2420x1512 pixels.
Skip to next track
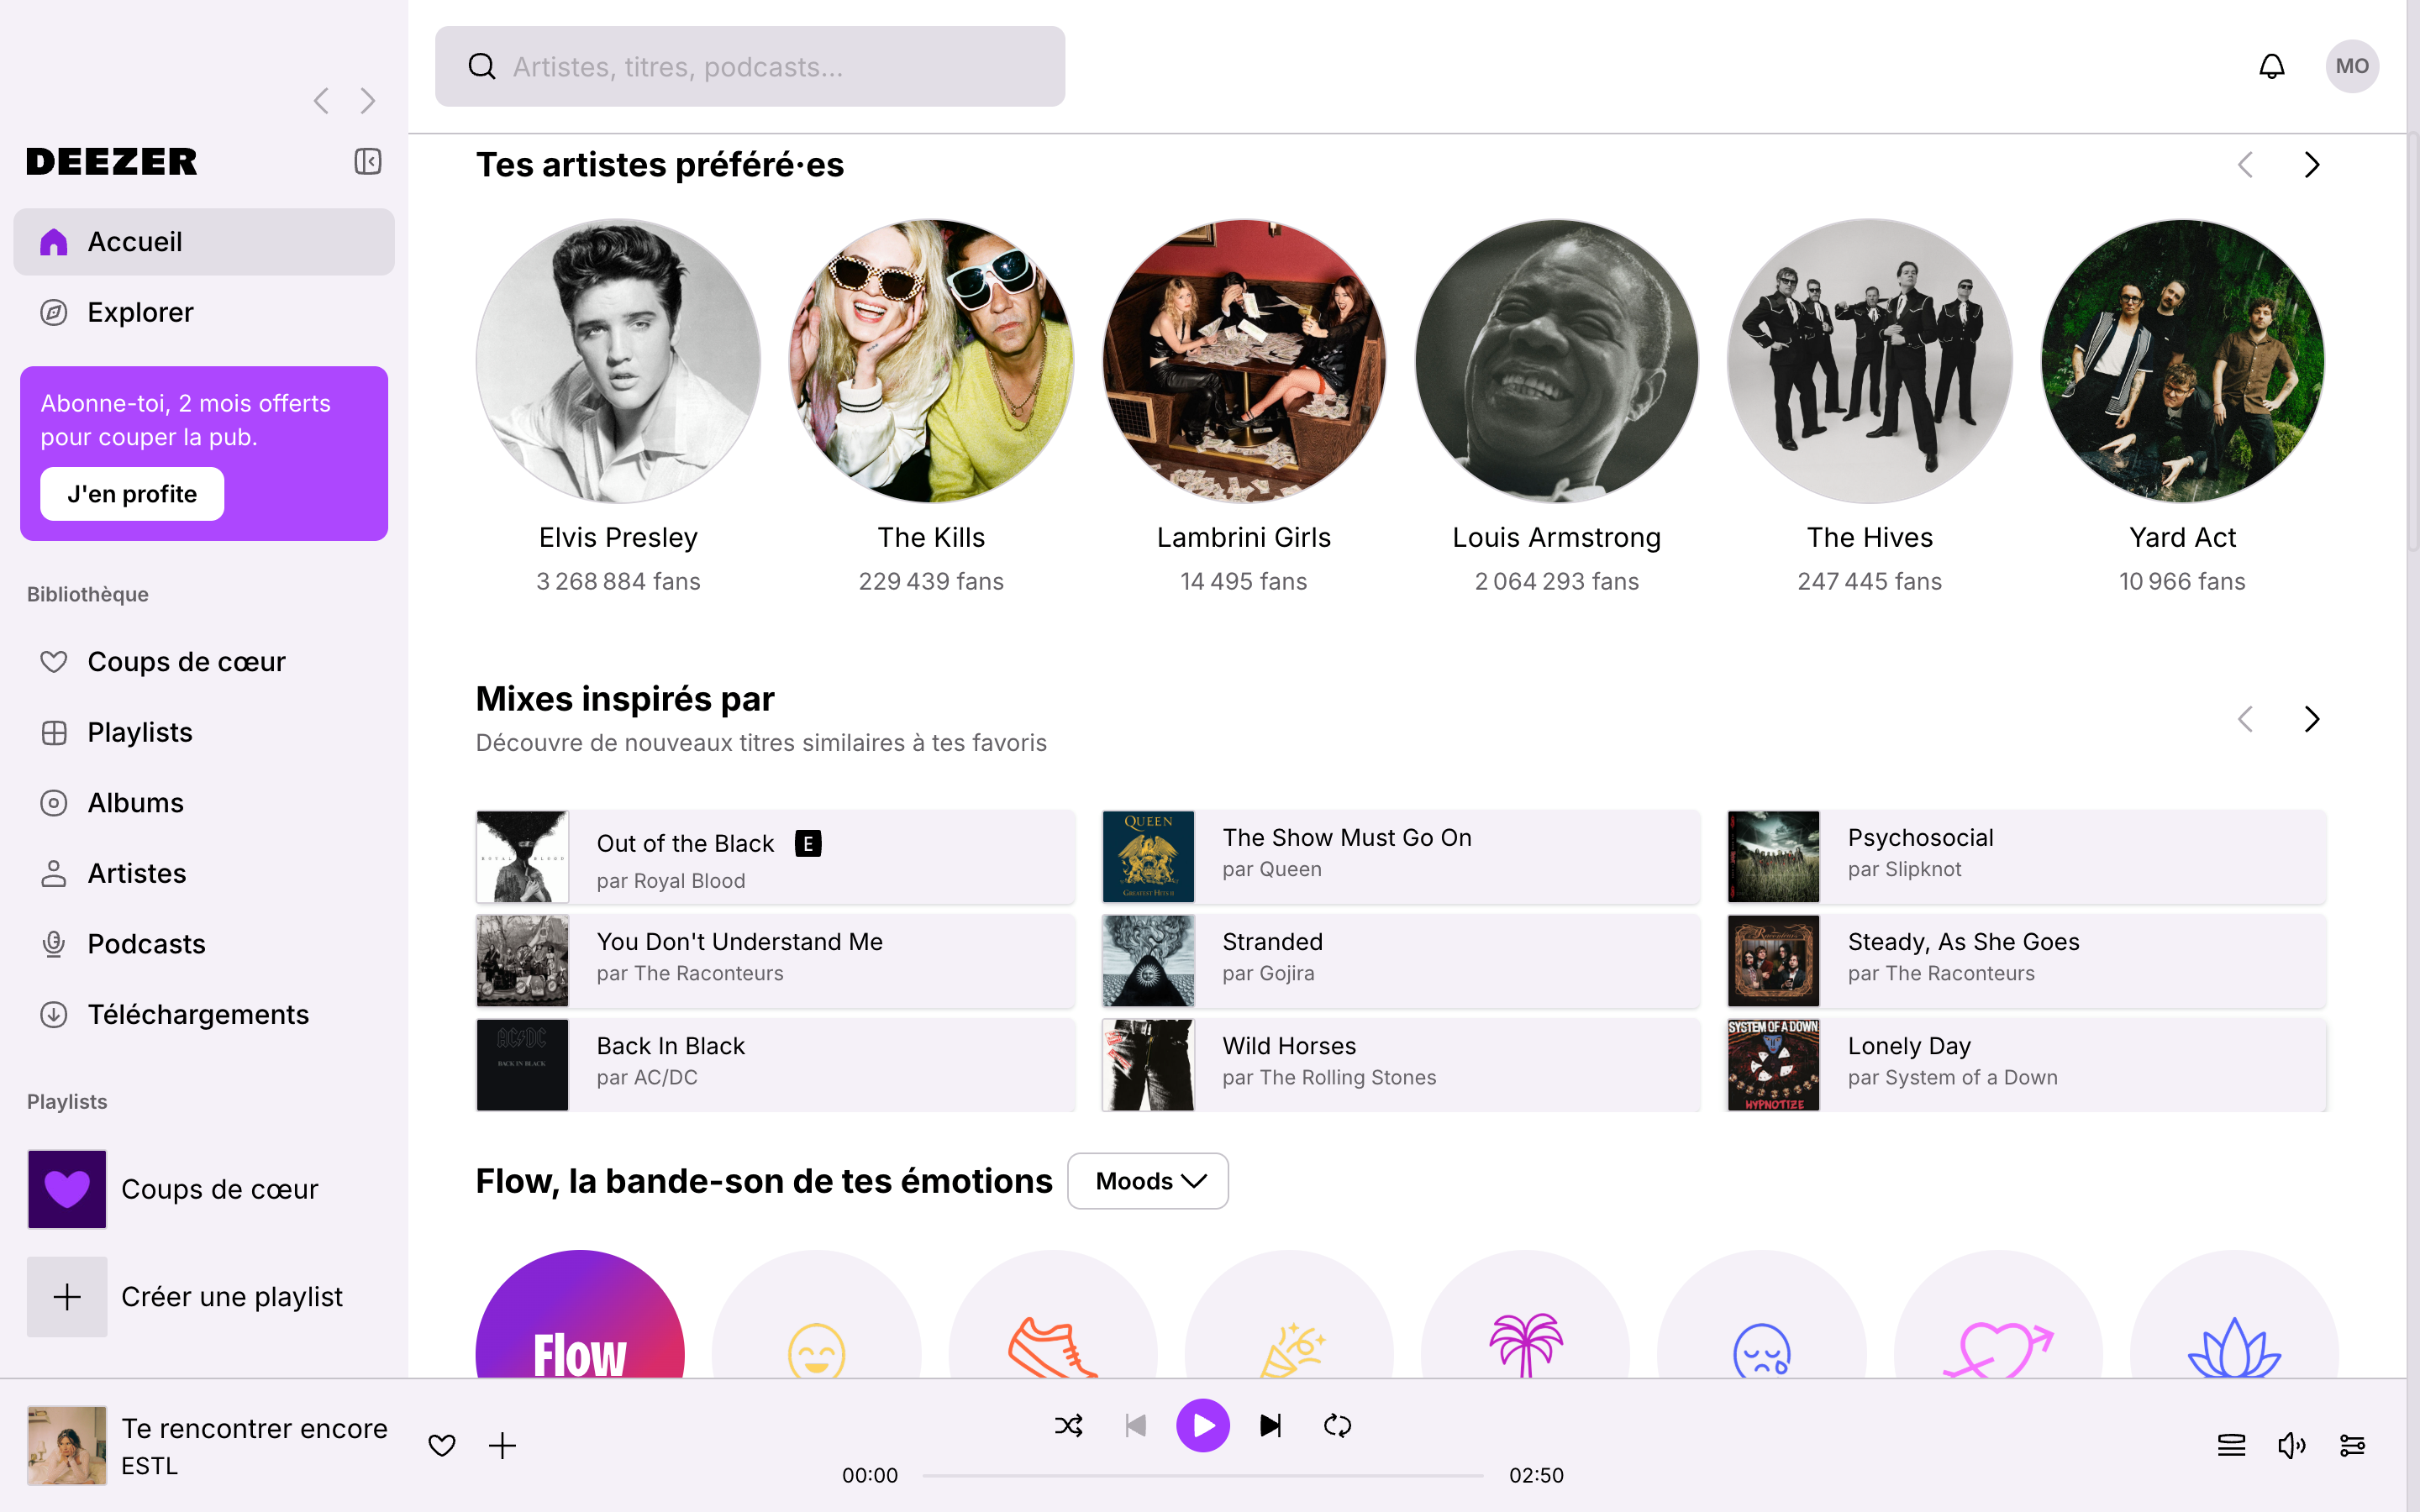pyautogui.click(x=1270, y=1425)
